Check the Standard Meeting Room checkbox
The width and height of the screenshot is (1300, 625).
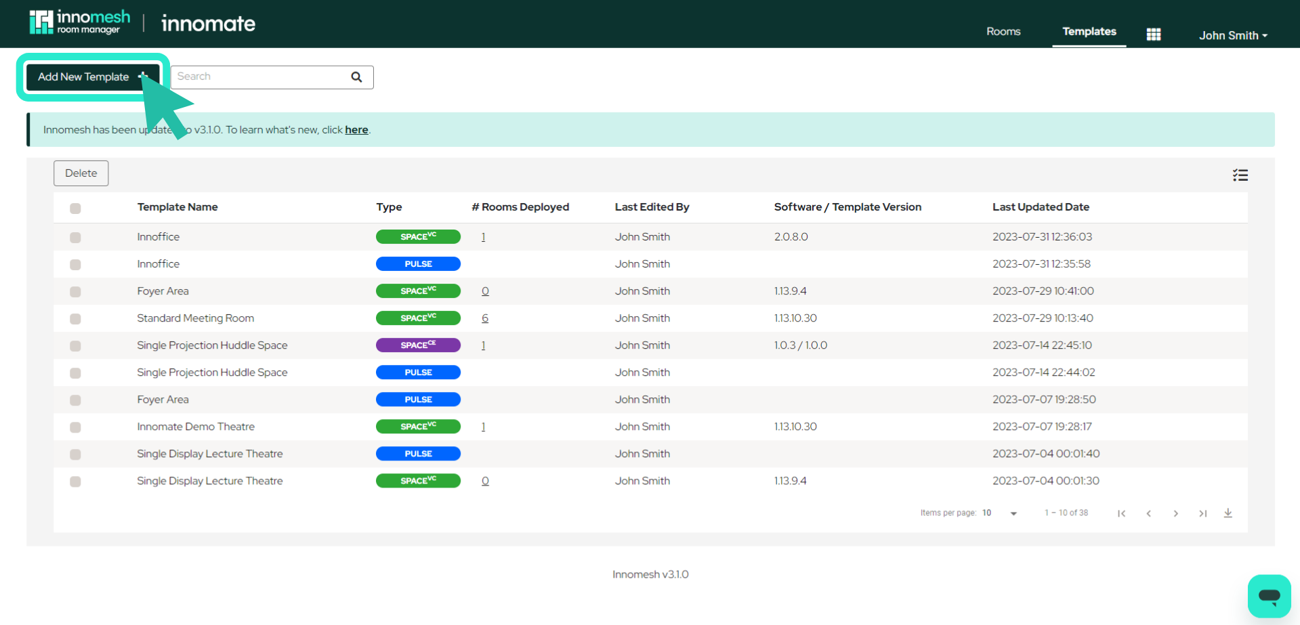click(x=75, y=319)
